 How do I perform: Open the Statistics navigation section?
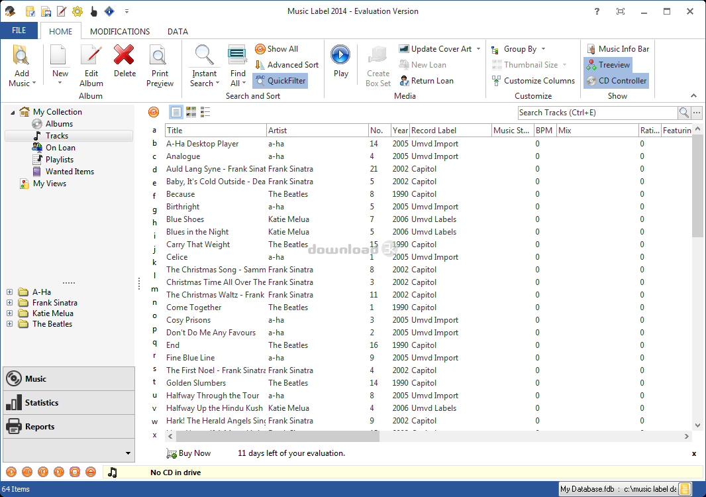[69, 403]
